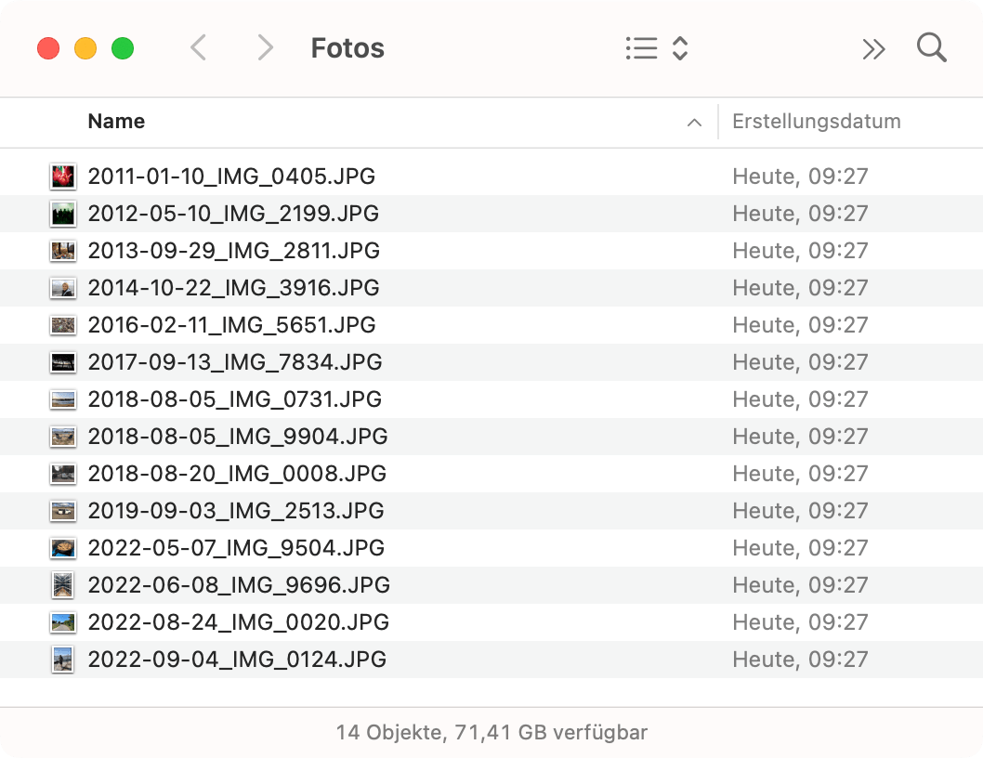Click the icon for 2017-09-13_IMG_7834.JPG
The image size is (983, 758).
(62, 362)
